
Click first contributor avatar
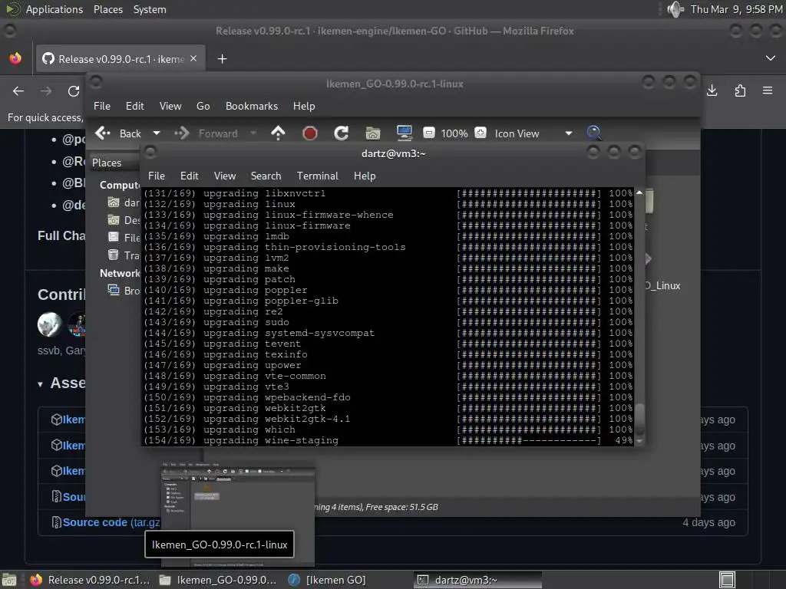click(50, 324)
